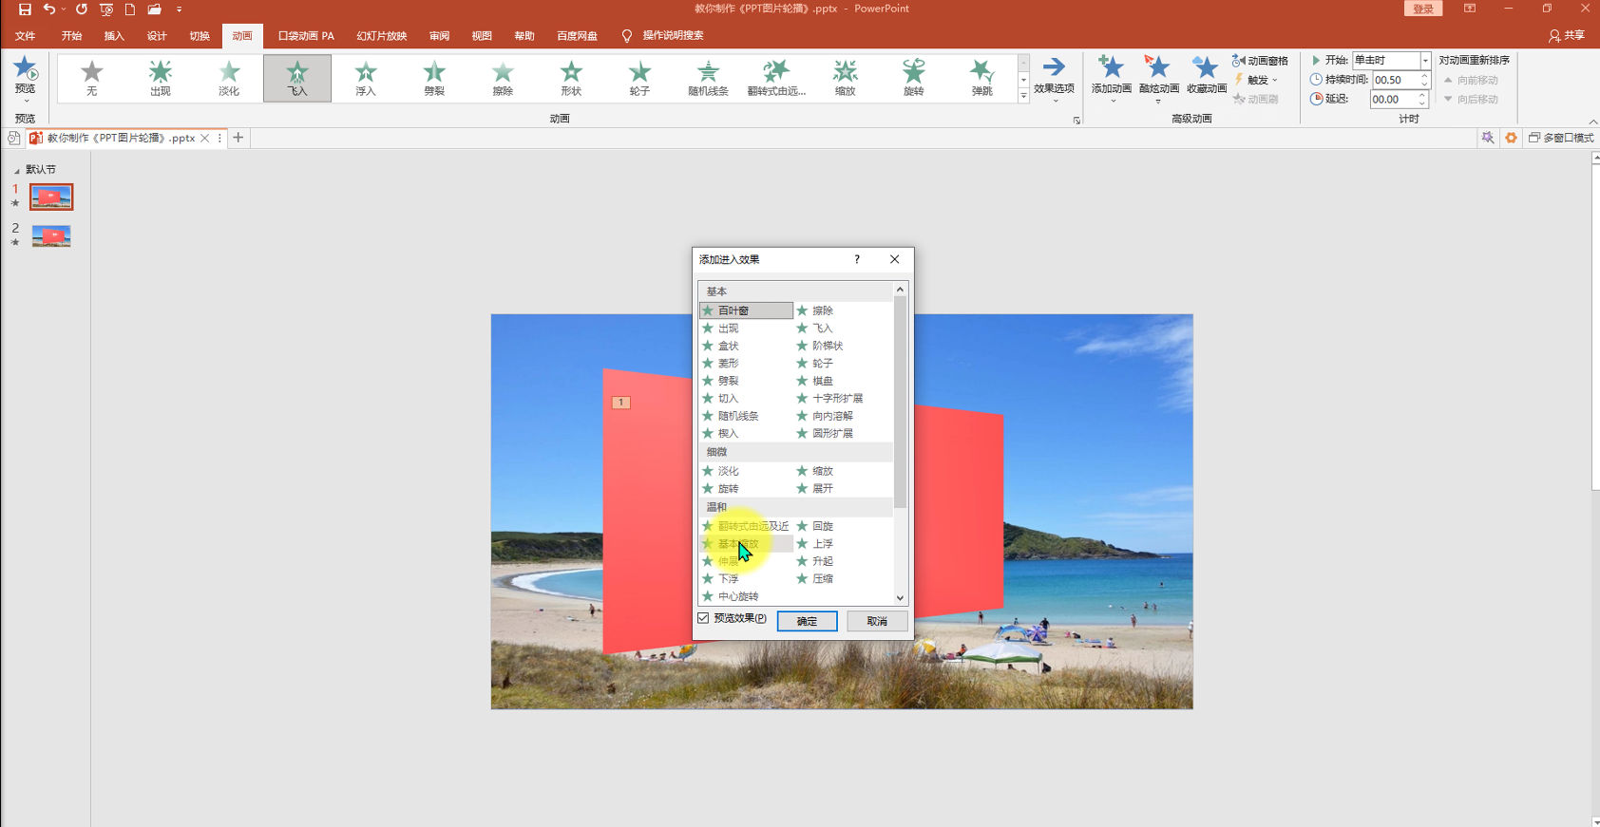This screenshot has width=1600, height=827.
Task: Switch to the 插入 tab
Action: coord(114,36)
